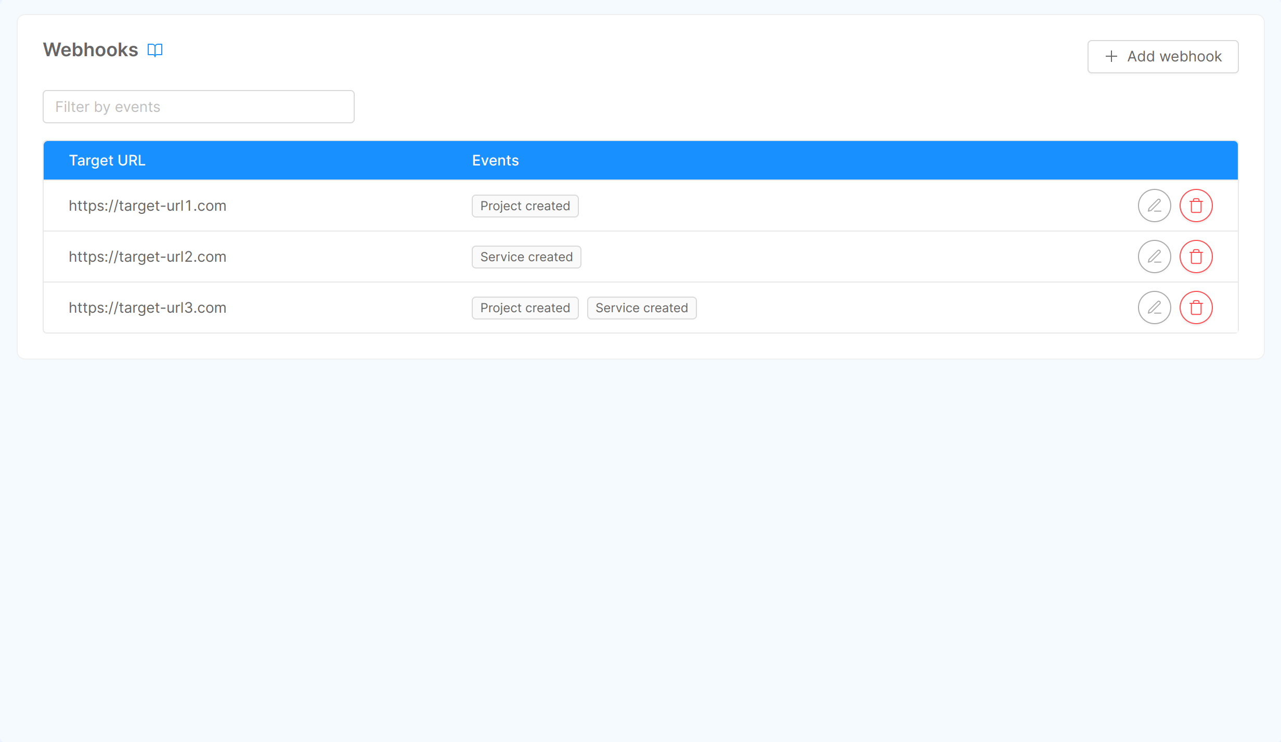The width and height of the screenshot is (1281, 742).
Task: Delete the webhook for https://target-url1.com
Action: (x=1196, y=206)
